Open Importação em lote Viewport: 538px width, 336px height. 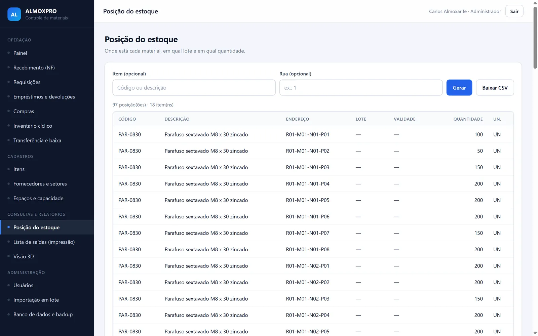click(36, 300)
